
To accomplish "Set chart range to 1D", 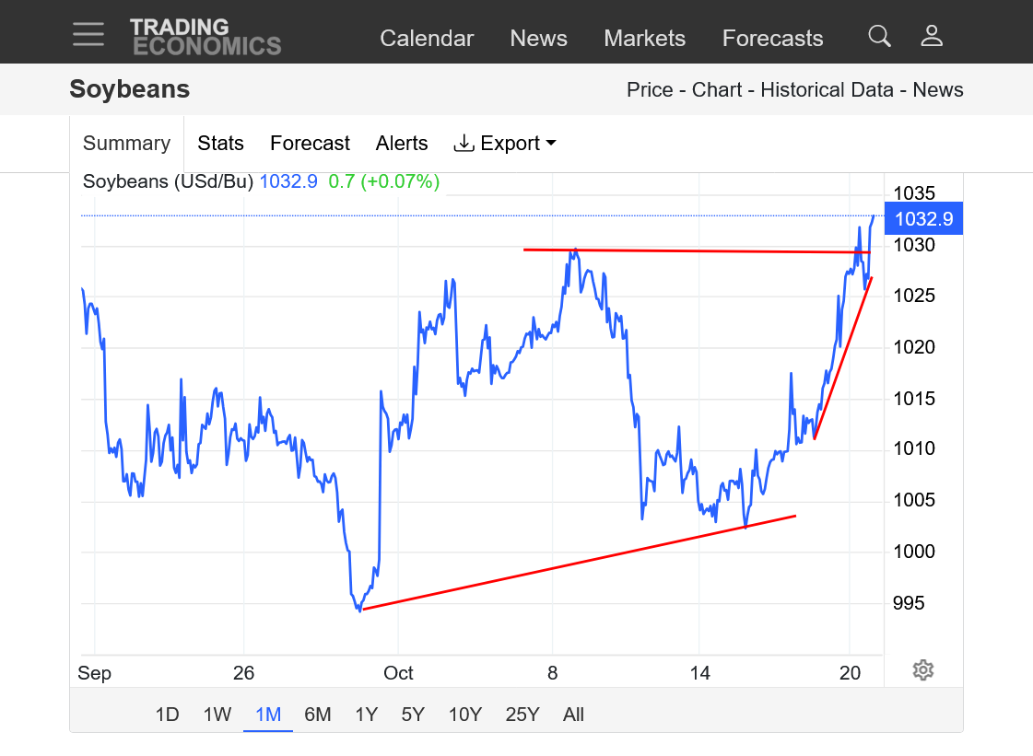I will 167,715.
